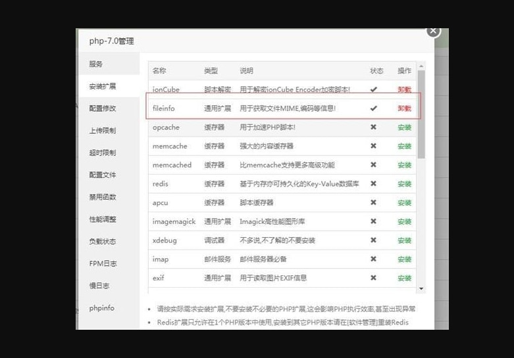This screenshot has width=514, height=358.
Task: Install the memcache extension
Action: point(404,146)
